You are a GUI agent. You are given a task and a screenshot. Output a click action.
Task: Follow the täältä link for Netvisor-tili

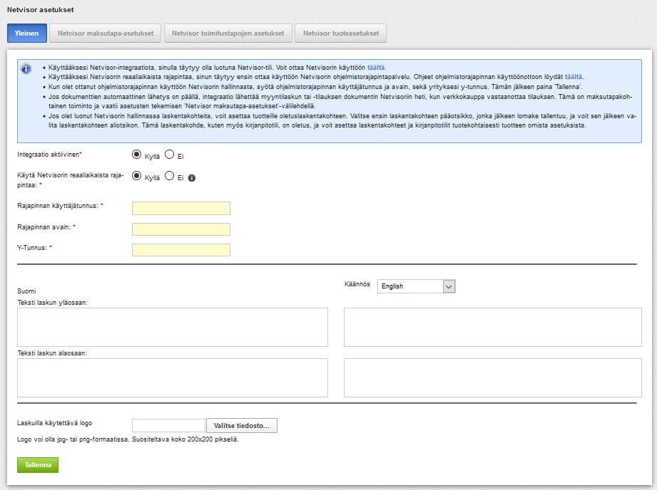pyautogui.click(x=376, y=68)
